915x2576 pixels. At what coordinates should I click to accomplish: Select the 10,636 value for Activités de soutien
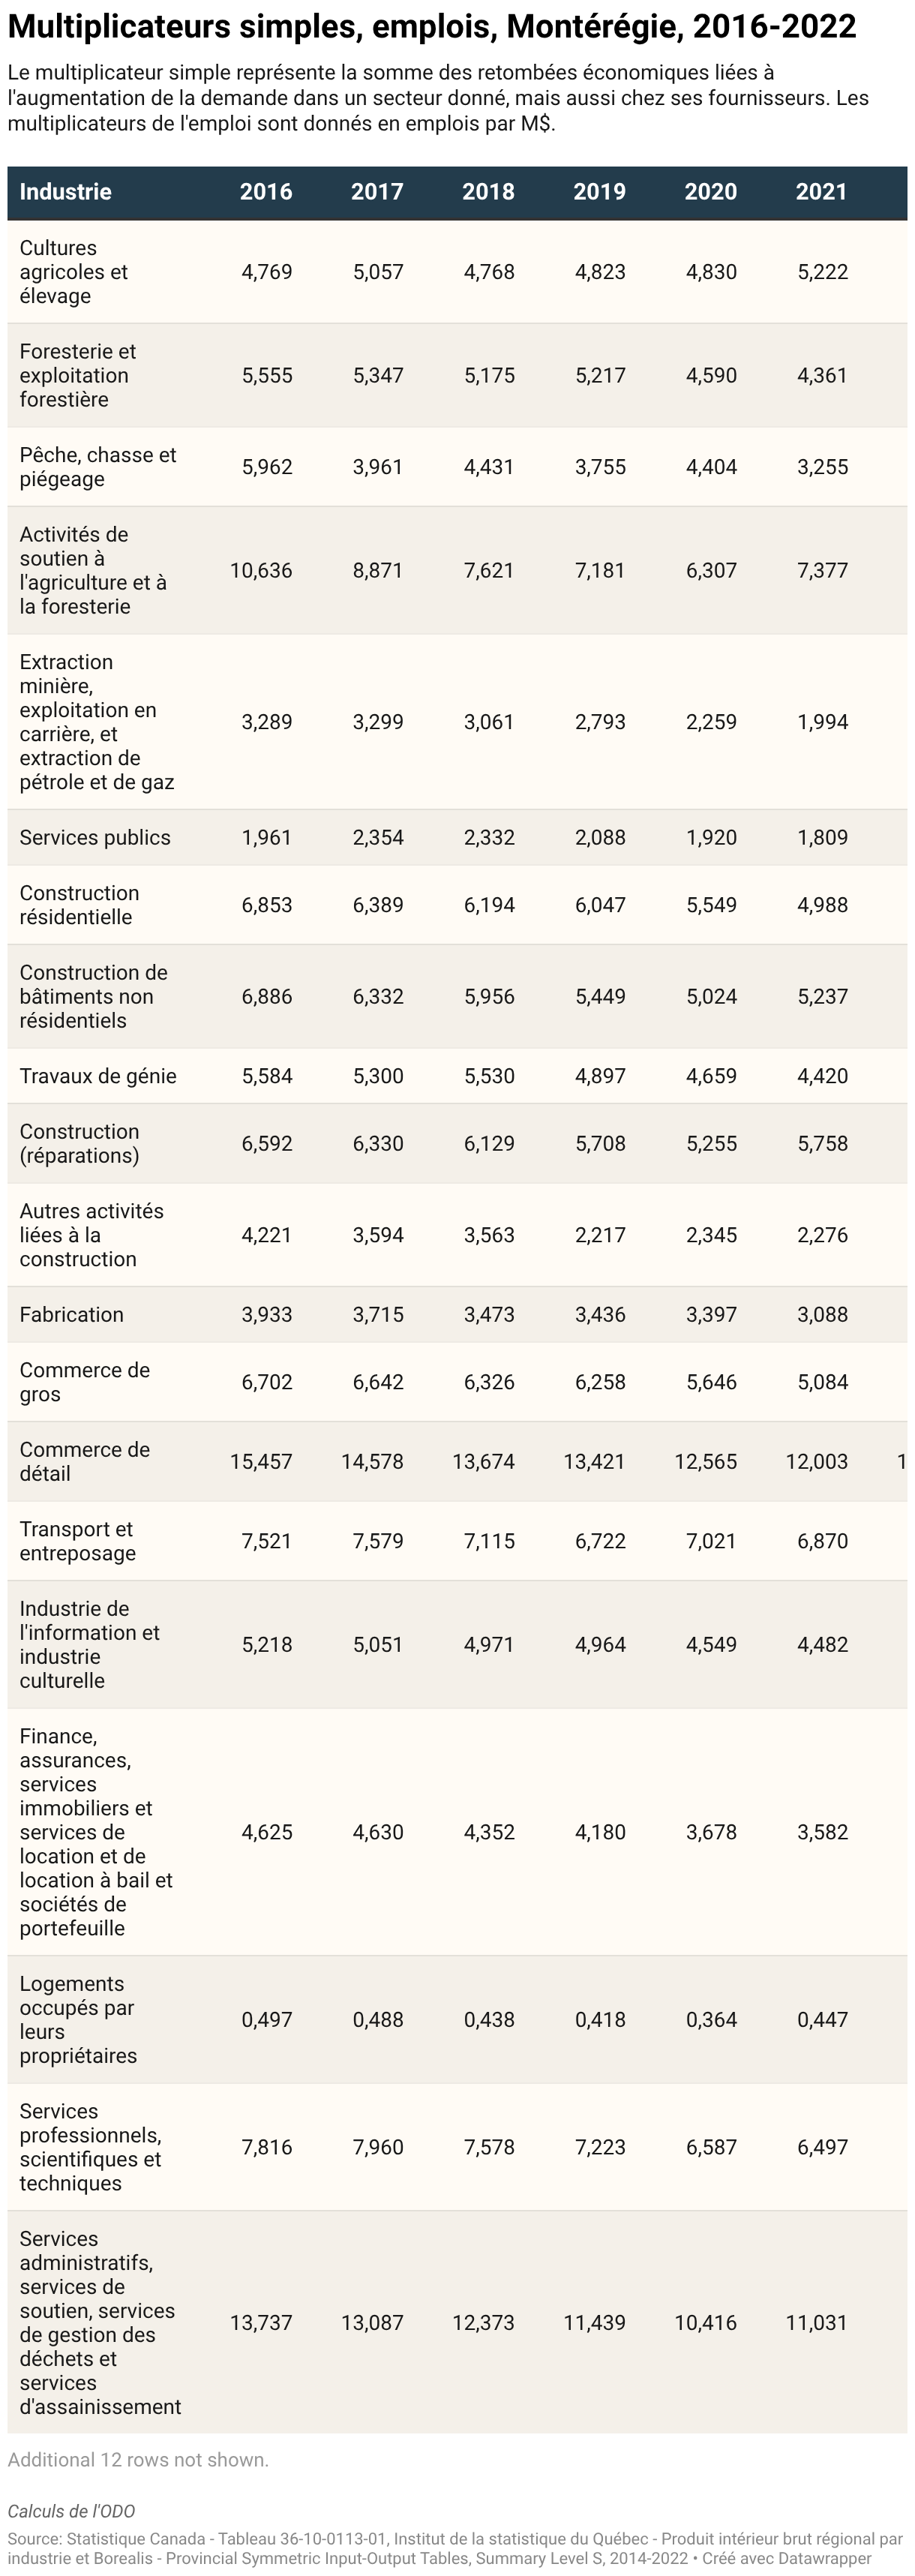coord(261,570)
